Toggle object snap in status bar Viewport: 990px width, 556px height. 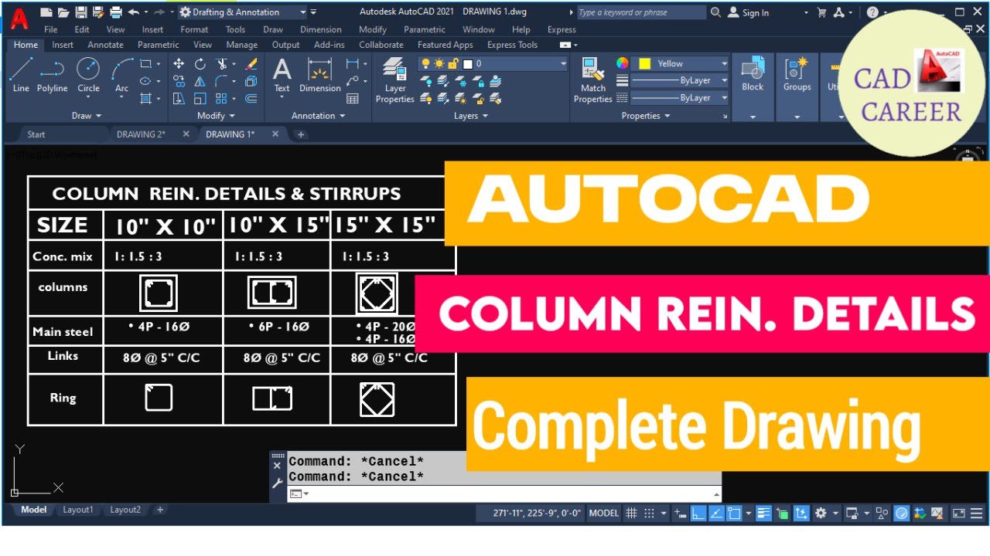[733, 513]
